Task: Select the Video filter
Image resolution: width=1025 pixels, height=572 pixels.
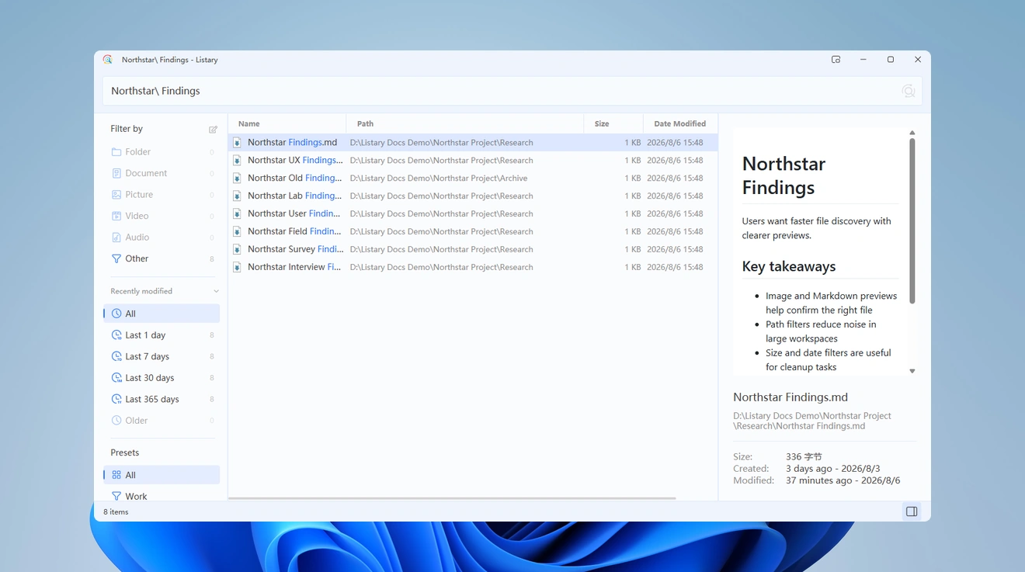Action: (x=162, y=216)
